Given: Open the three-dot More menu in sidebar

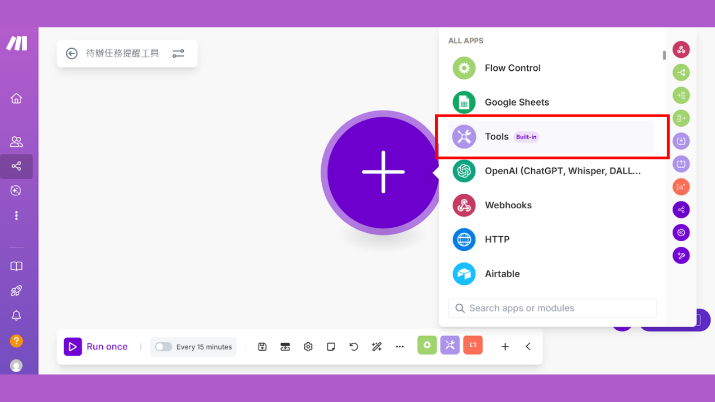Looking at the screenshot, I should (x=16, y=215).
